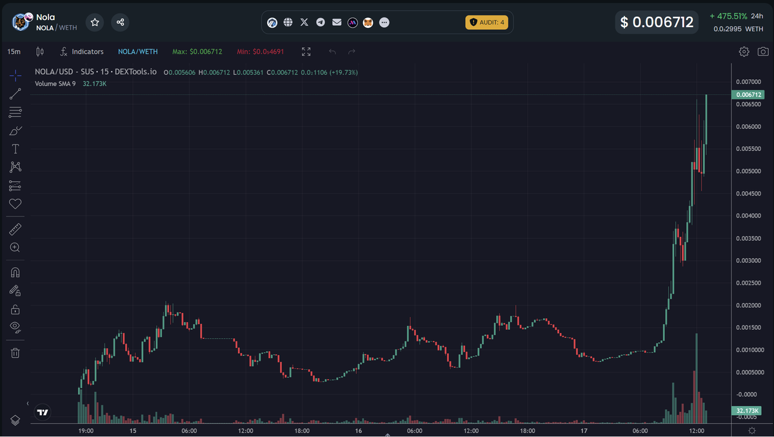Open the XABCD pattern drawing tool

(15, 167)
